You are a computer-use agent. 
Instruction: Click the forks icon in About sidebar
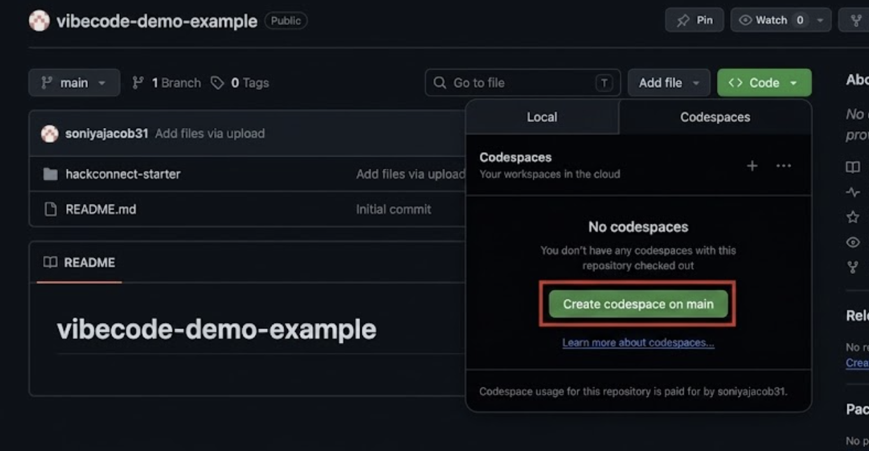point(852,268)
